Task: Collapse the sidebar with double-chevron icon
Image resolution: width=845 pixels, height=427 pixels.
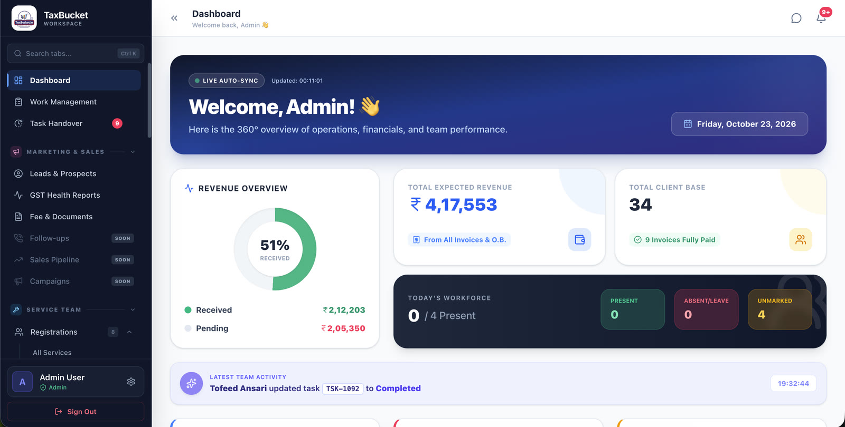Action: tap(174, 18)
